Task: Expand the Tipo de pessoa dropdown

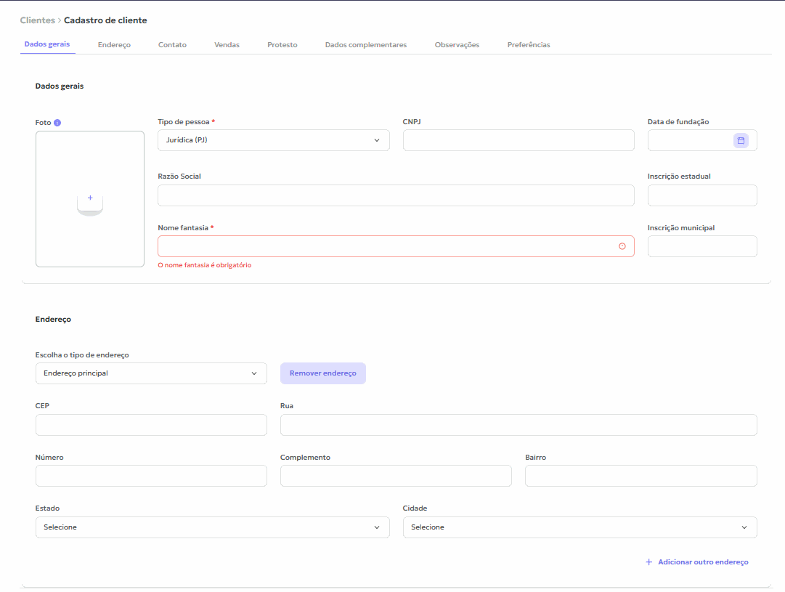Action: click(x=273, y=140)
